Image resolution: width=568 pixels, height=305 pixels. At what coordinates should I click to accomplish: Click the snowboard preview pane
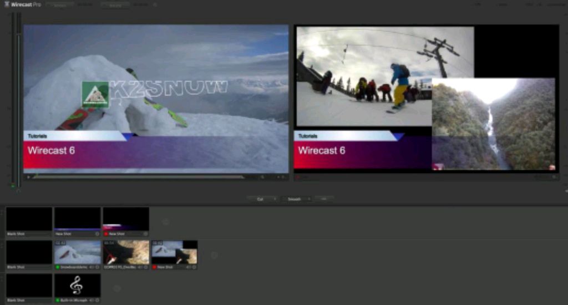tap(156, 99)
